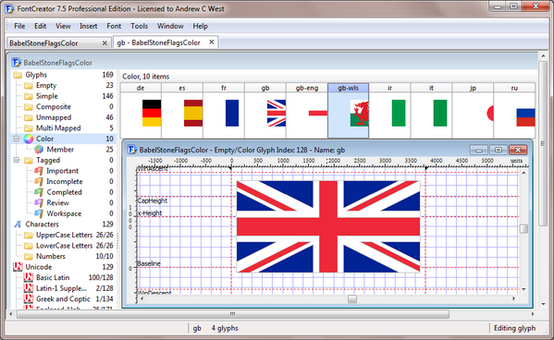Open the Insert menu

tap(89, 26)
